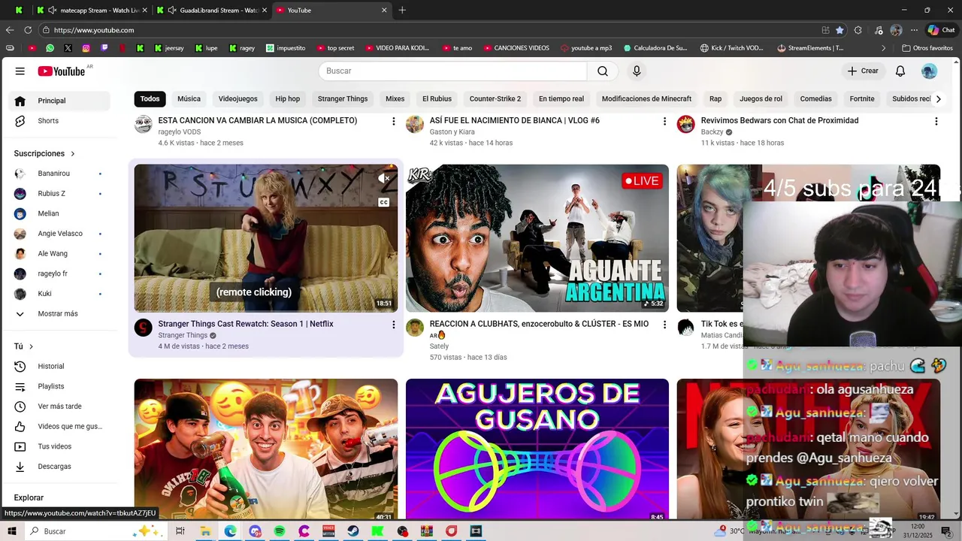Open Ver más tarde
Image resolution: width=962 pixels, height=541 pixels.
[60, 407]
